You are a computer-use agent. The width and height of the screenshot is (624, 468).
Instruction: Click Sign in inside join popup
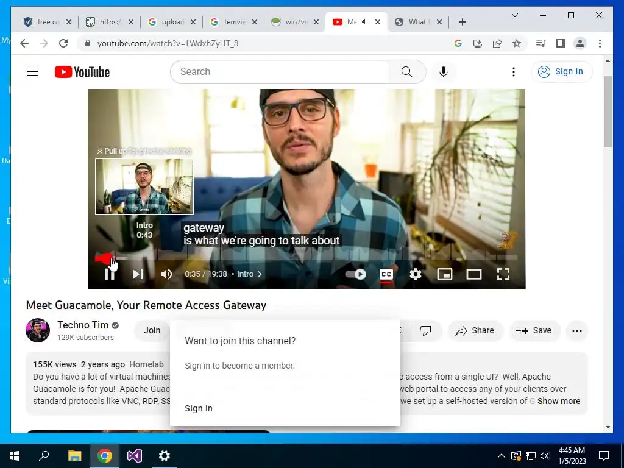pos(199,408)
